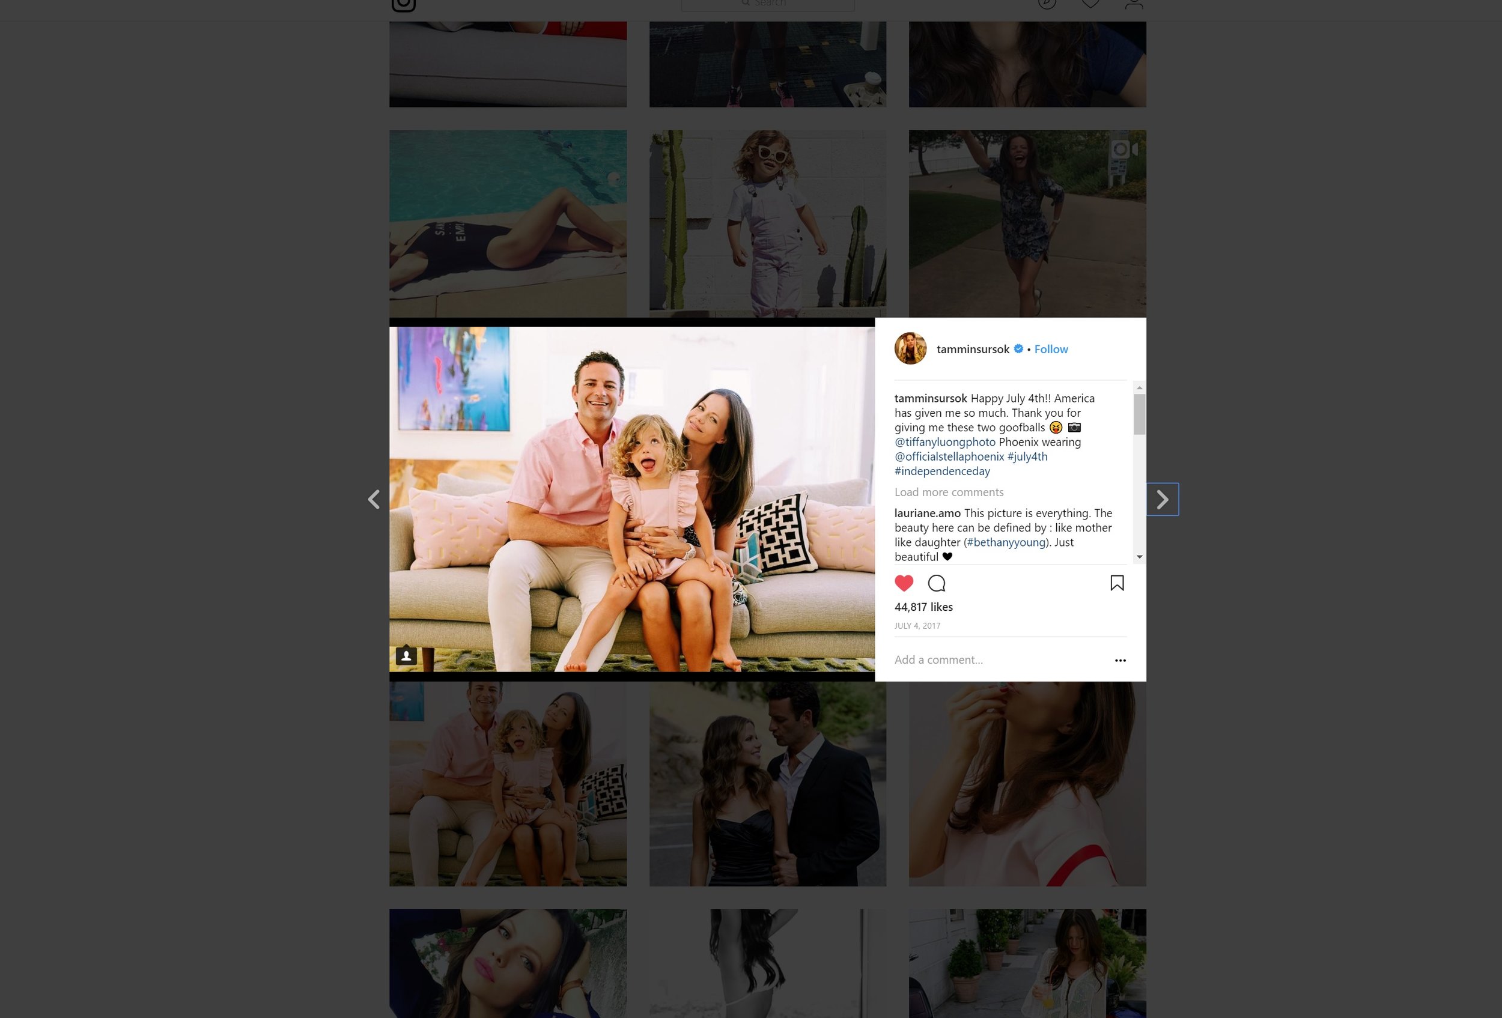This screenshot has width=1502, height=1018.
Task: Follow the tamminsursok account
Action: click(x=1051, y=349)
